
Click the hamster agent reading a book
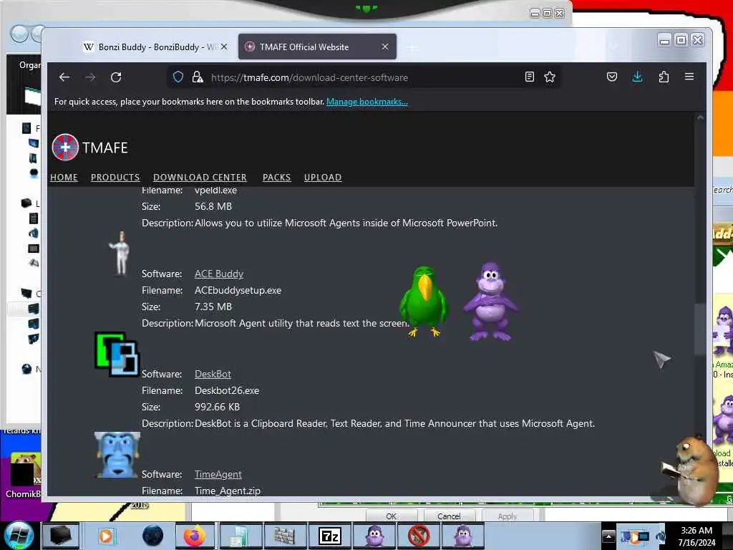point(691,470)
